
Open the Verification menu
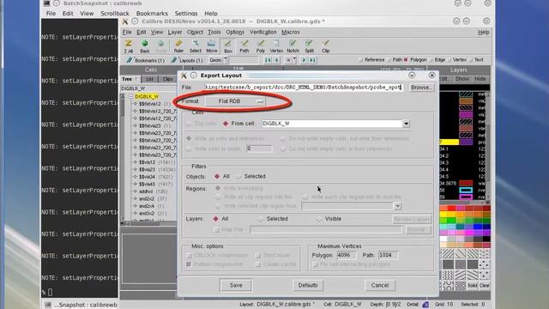263,32
